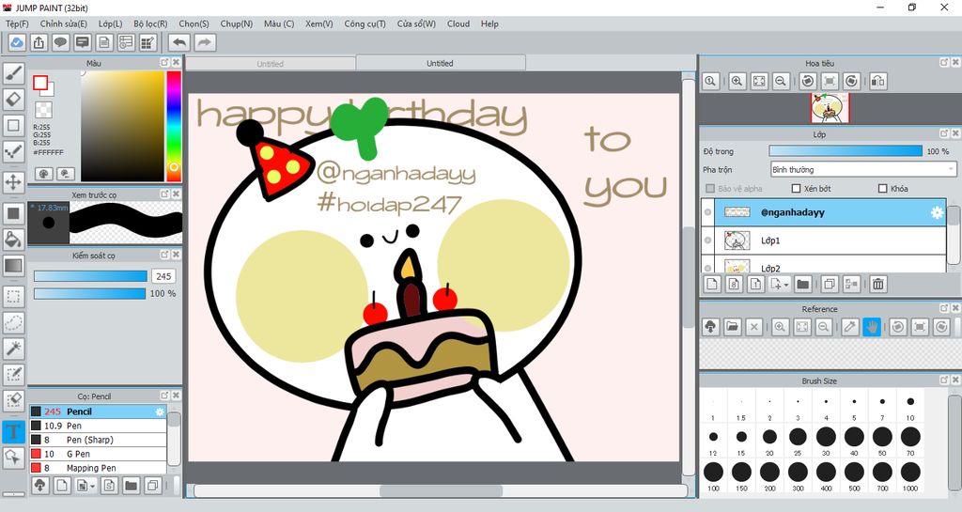Image resolution: width=962 pixels, height=512 pixels.
Task: Click fit-to-window icon in Hoa tiêu panel
Action: (x=759, y=81)
